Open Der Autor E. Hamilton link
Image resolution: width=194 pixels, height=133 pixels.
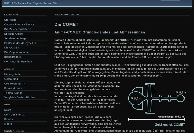tap(18, 62)
